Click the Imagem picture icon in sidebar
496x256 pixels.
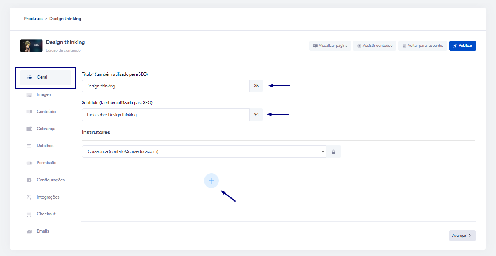point(29,95)
